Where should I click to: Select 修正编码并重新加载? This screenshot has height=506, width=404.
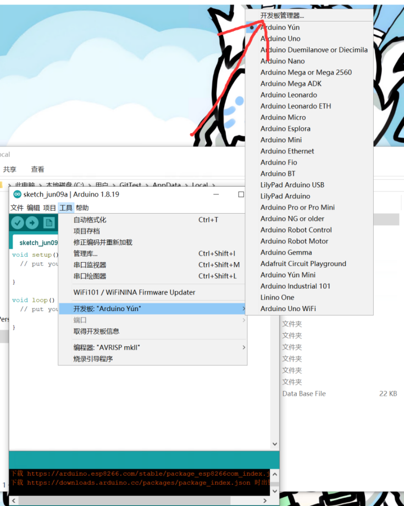click(153, 243)
